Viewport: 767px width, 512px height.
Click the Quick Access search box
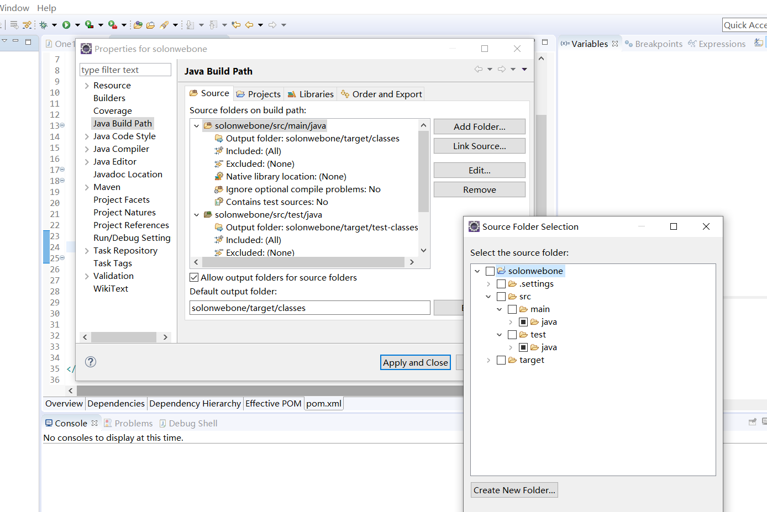pos(744,25)
